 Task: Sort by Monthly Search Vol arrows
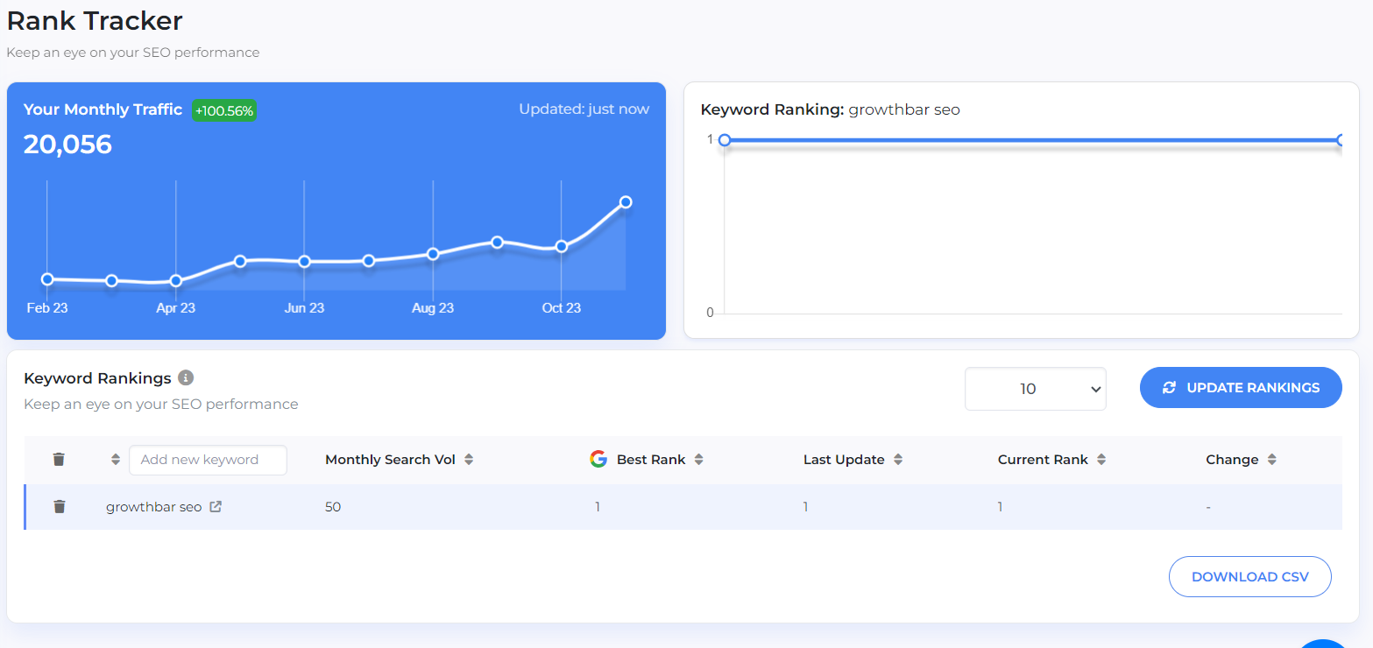pos(469,460)
